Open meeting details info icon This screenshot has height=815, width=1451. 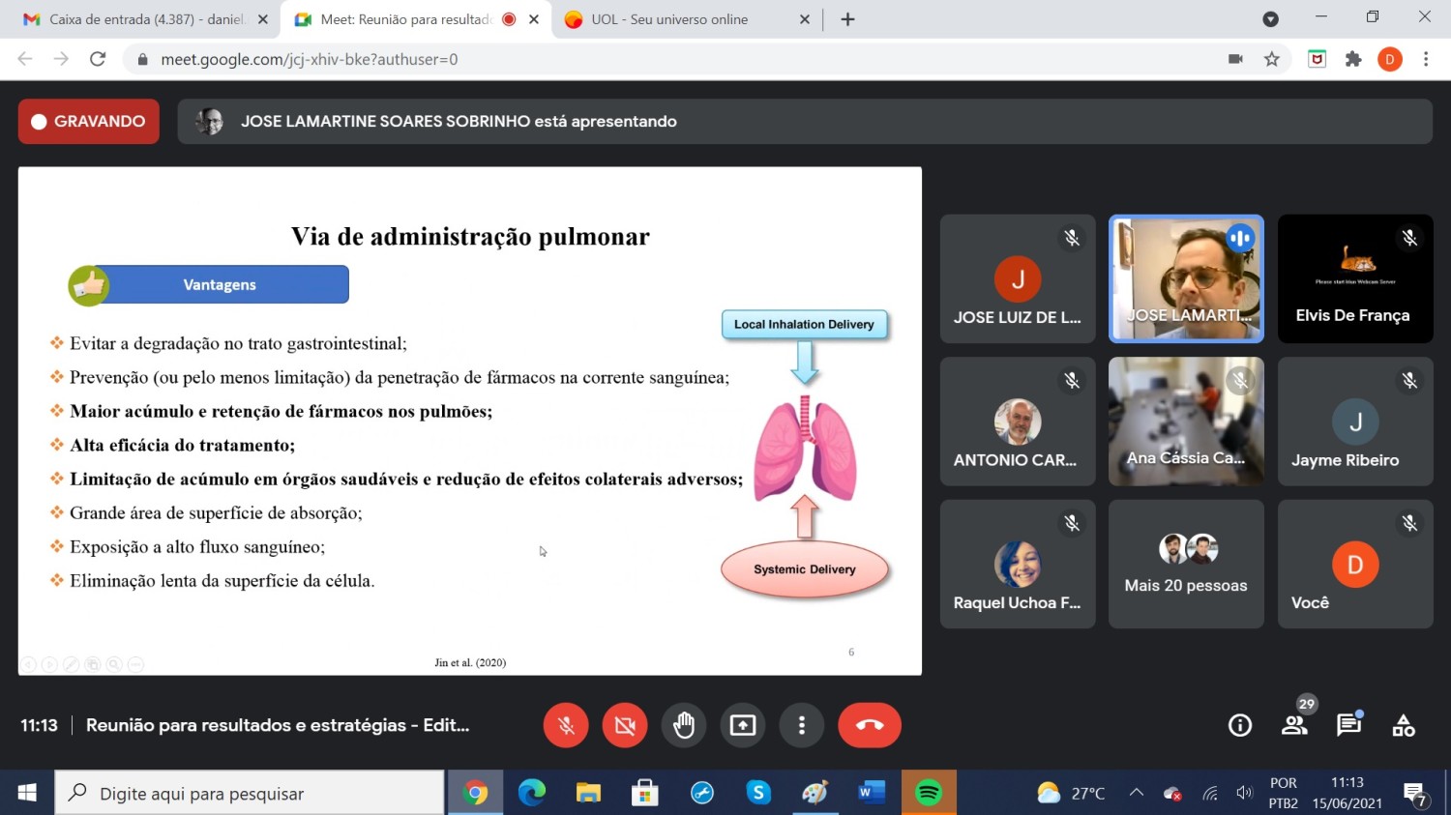1239,725
